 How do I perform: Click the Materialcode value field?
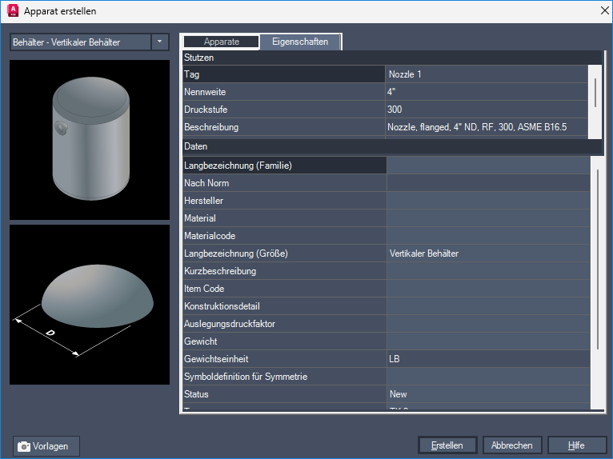(x=488, y=236)
